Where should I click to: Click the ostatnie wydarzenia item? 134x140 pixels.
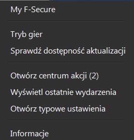pos(63,92)
